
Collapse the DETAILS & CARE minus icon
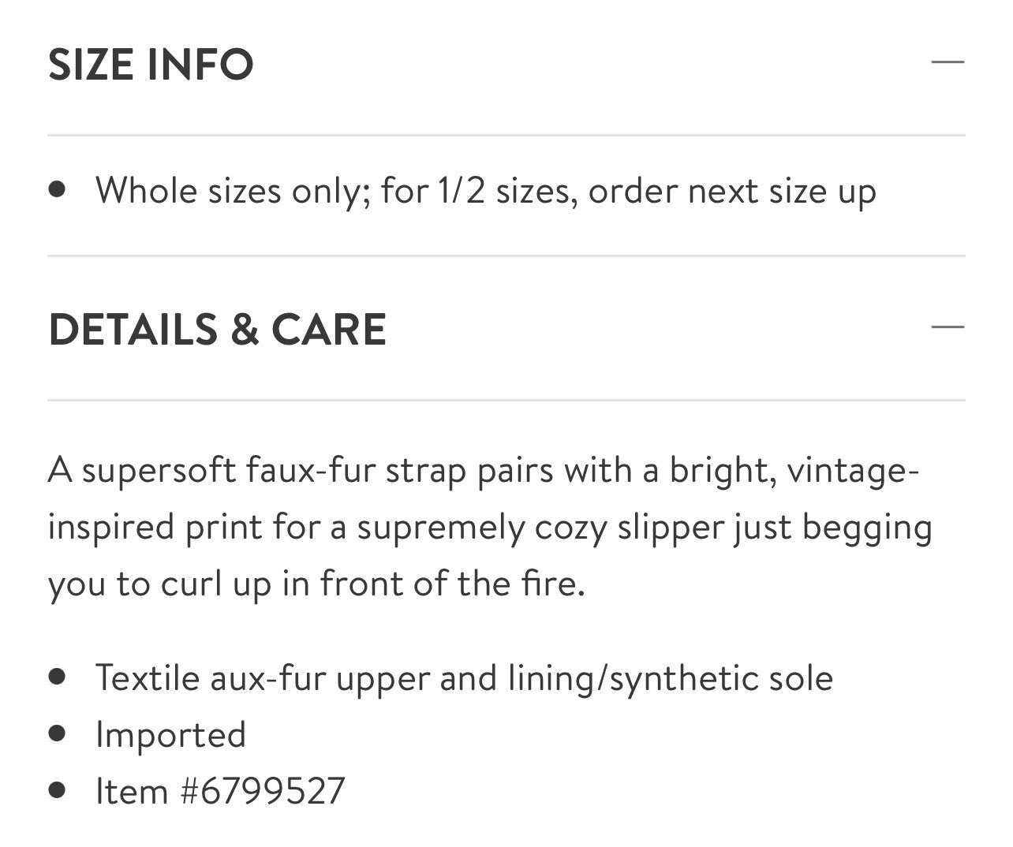click(948, 326)
